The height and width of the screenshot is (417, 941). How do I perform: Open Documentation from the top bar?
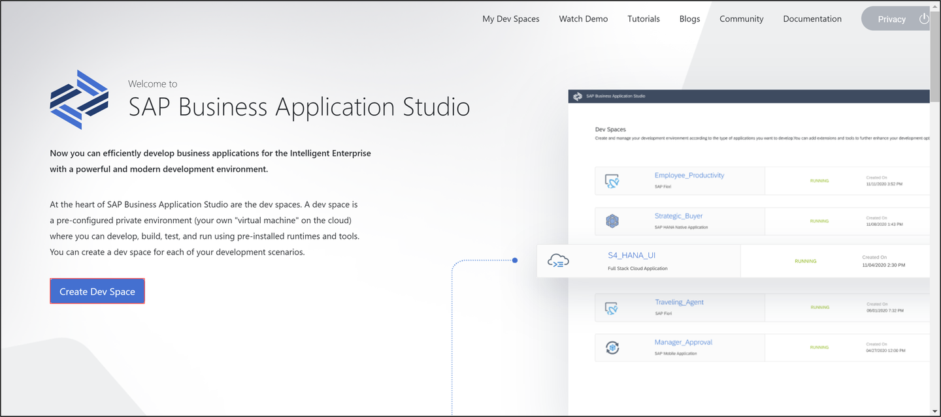(812, 19)
